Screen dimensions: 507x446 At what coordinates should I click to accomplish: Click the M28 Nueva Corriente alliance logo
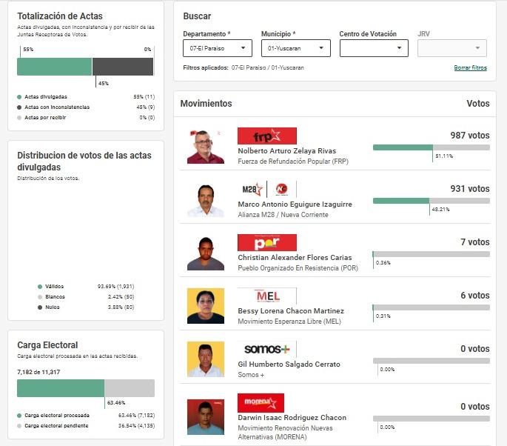pos(266,190)
